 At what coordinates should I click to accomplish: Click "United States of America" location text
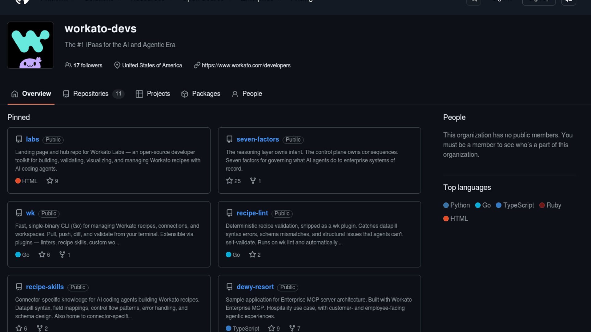(152, 65)
